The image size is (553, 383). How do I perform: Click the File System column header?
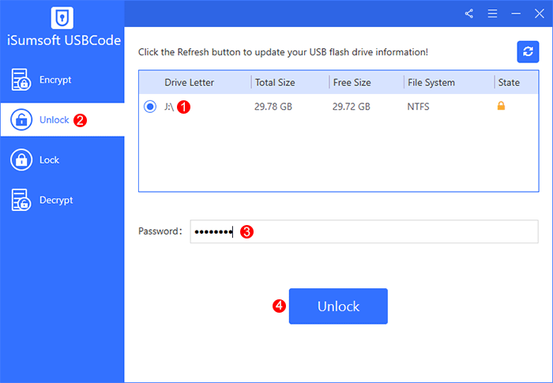(x=431, y=83)
